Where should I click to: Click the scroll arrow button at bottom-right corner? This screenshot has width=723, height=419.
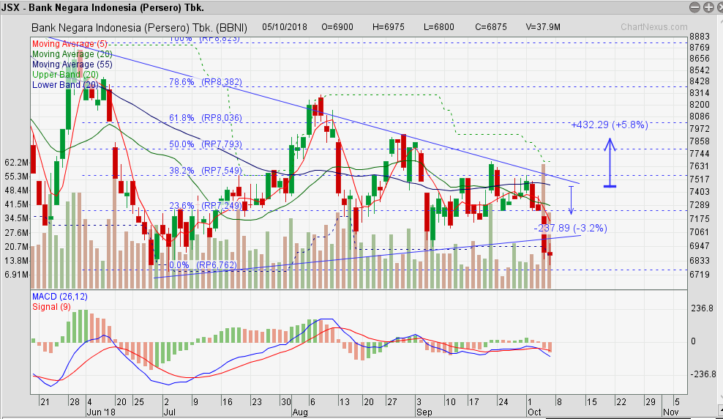tap(720, 409)
